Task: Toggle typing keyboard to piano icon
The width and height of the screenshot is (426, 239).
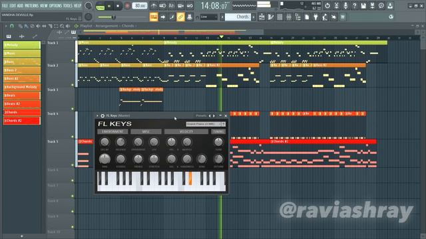Action: point(154,17)
